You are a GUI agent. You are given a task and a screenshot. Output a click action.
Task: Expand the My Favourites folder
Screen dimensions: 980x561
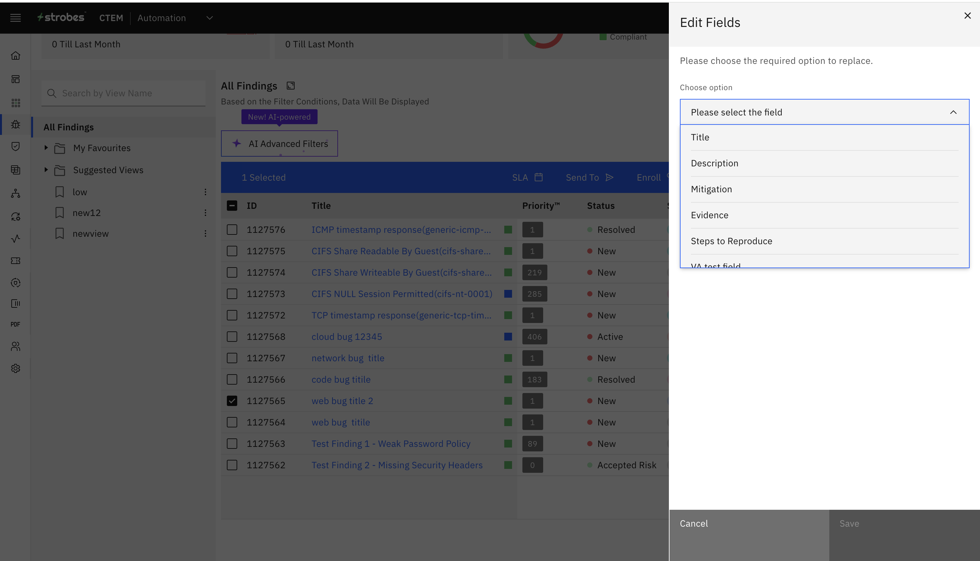pos(46,148)
